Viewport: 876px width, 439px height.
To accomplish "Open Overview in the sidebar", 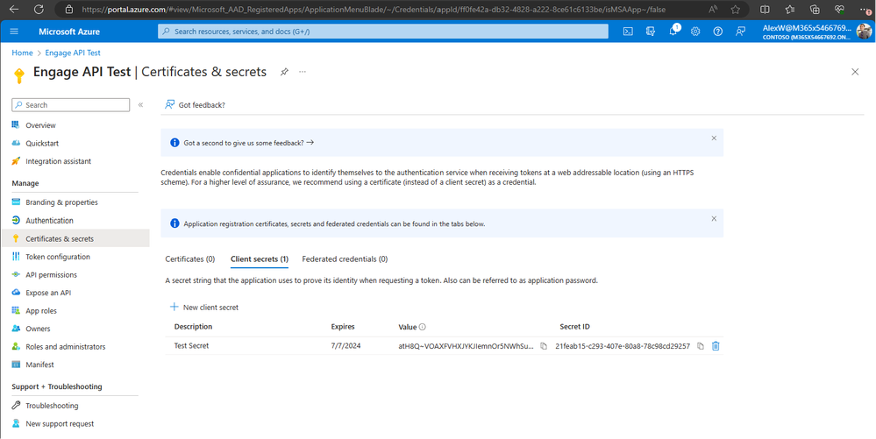I will pos(41,125).
